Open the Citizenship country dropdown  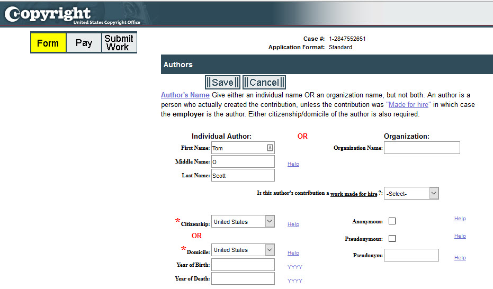pyautogui.click(x=243, y=221)
